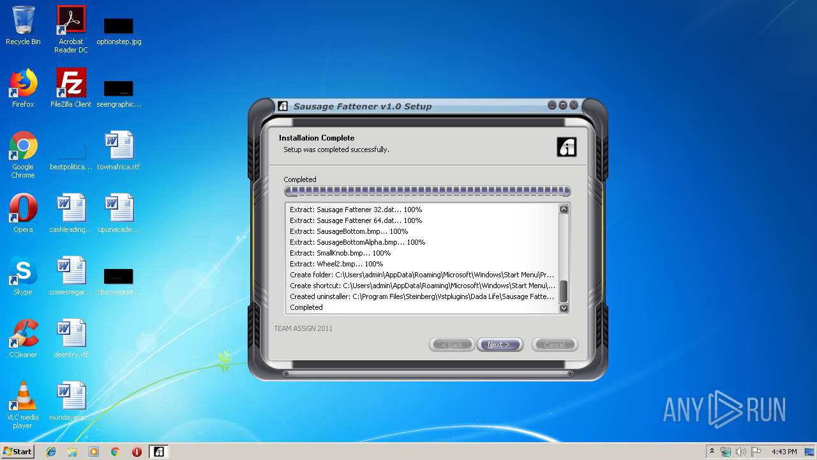
Task: Click the network tray icon
Action: coord(726,452)
